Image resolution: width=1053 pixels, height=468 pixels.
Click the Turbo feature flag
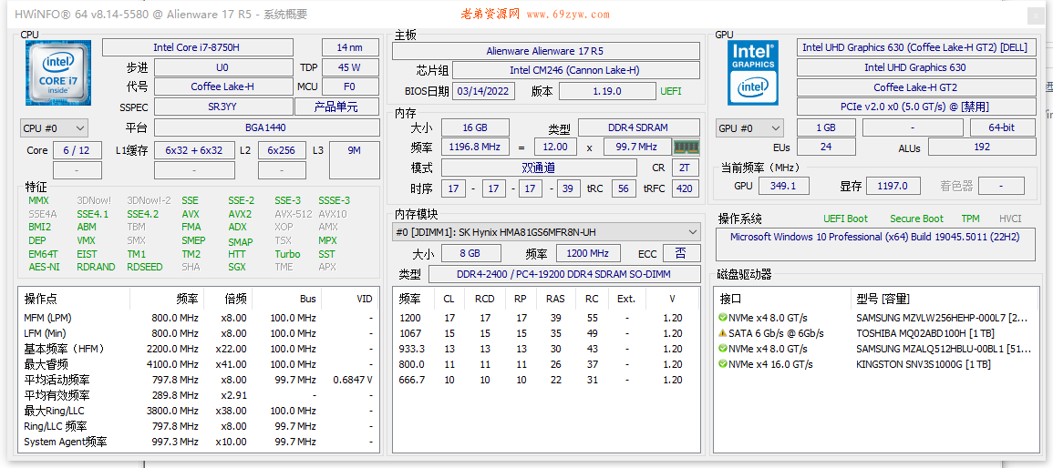click(x=287, y=254)
